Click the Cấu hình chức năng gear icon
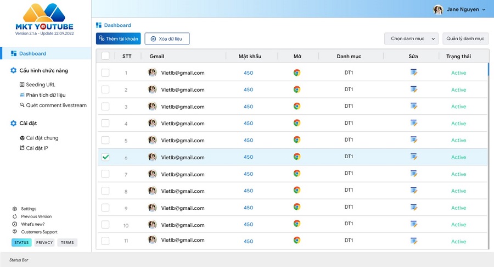Screen dimensions: 494x267 [x=14, y=70]
